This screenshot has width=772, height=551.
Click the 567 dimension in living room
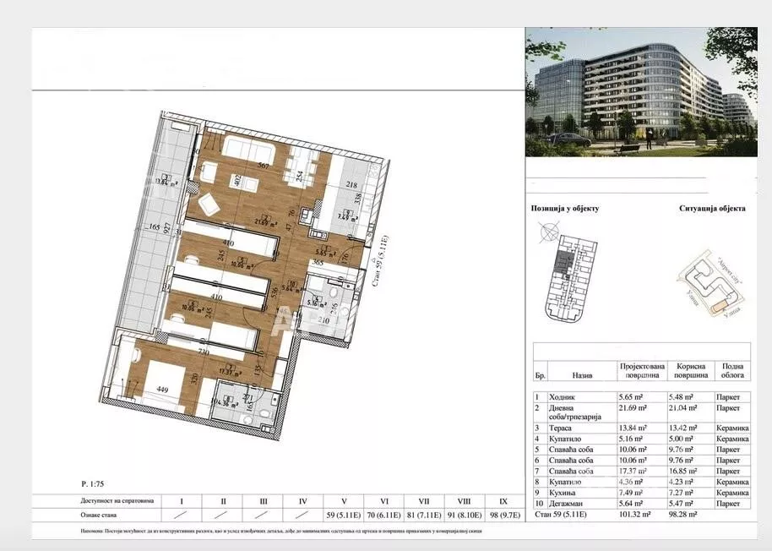pos(264,166)
